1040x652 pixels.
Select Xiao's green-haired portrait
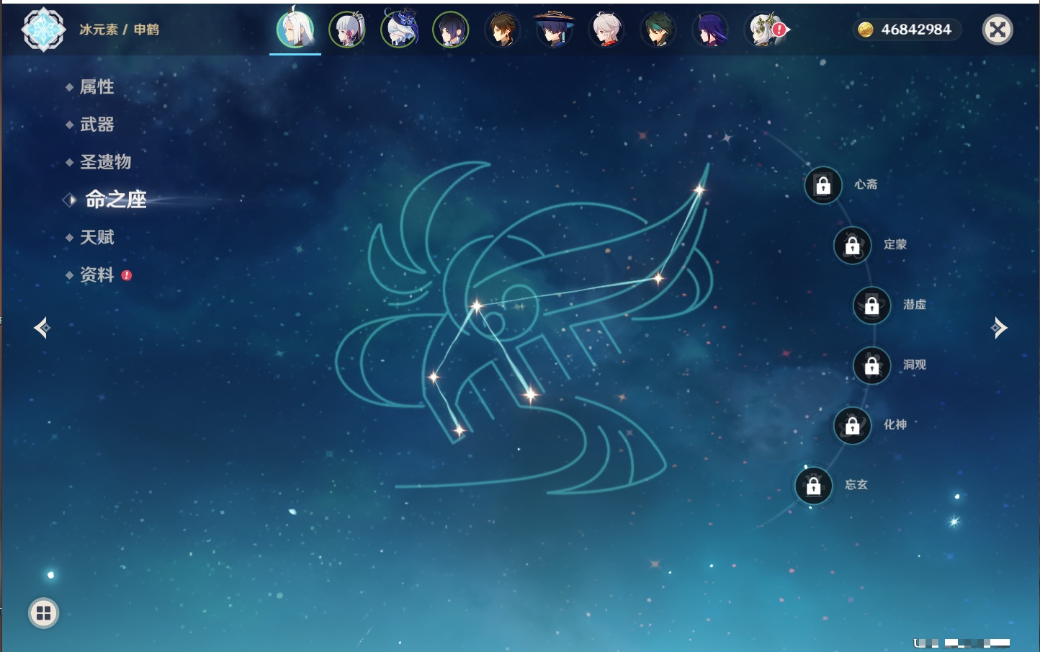pos(658,30)
